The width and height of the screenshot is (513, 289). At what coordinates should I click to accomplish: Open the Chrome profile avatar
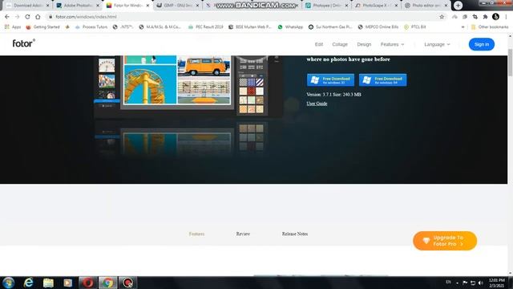pos(495,17)
